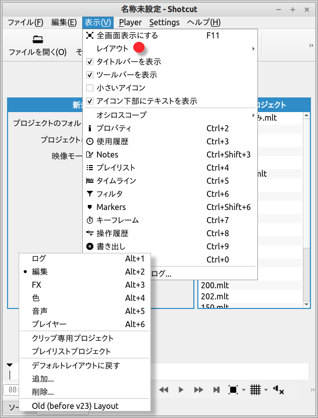318x418 pixels.
Task: Click the fast forward player button
Action: pos(199,390)
